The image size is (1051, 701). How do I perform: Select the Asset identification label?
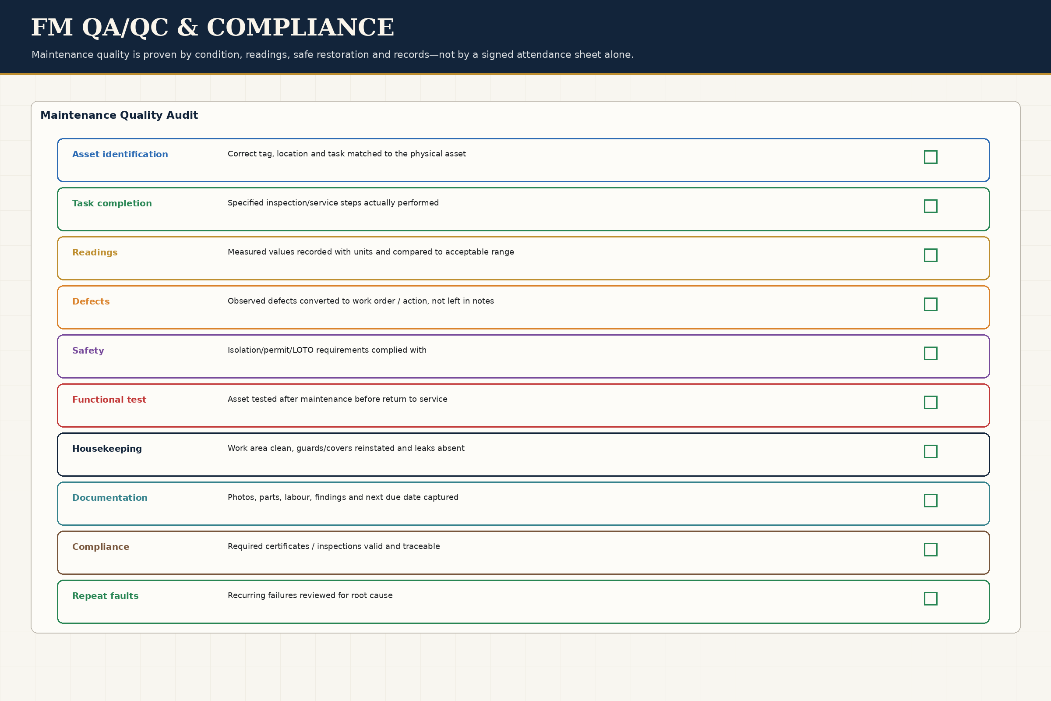click(x=120, y=154)
